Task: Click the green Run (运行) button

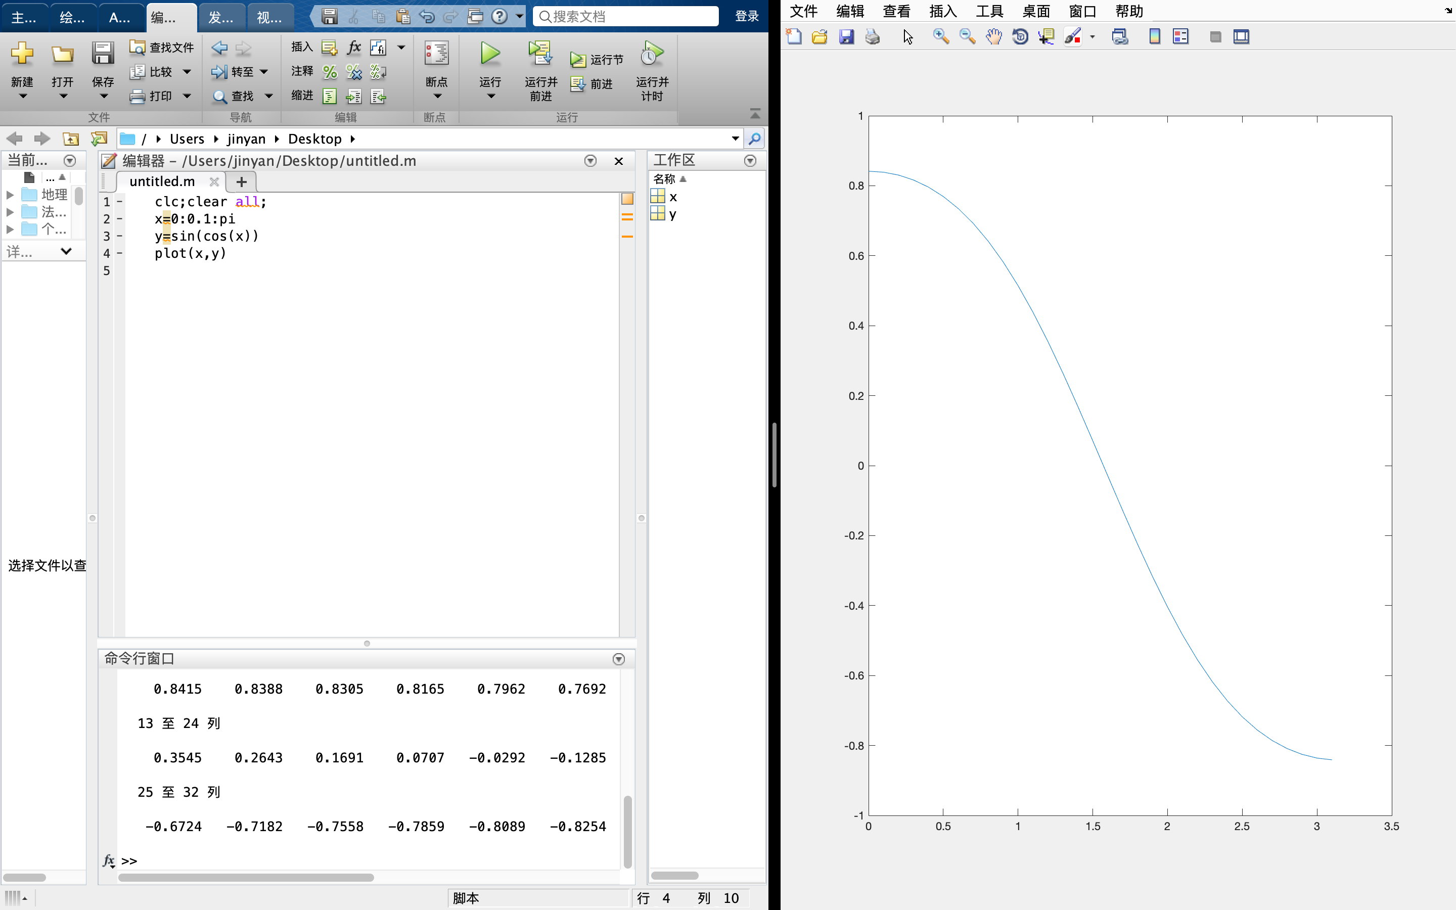Action: point(490,54)
